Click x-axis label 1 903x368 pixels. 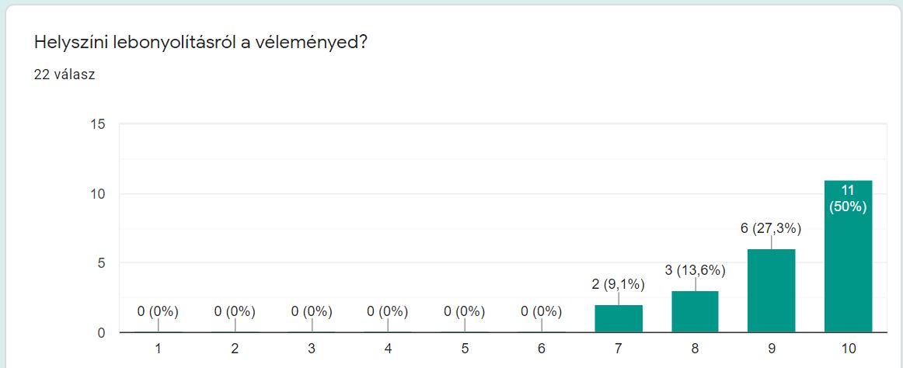pos(158,348)
